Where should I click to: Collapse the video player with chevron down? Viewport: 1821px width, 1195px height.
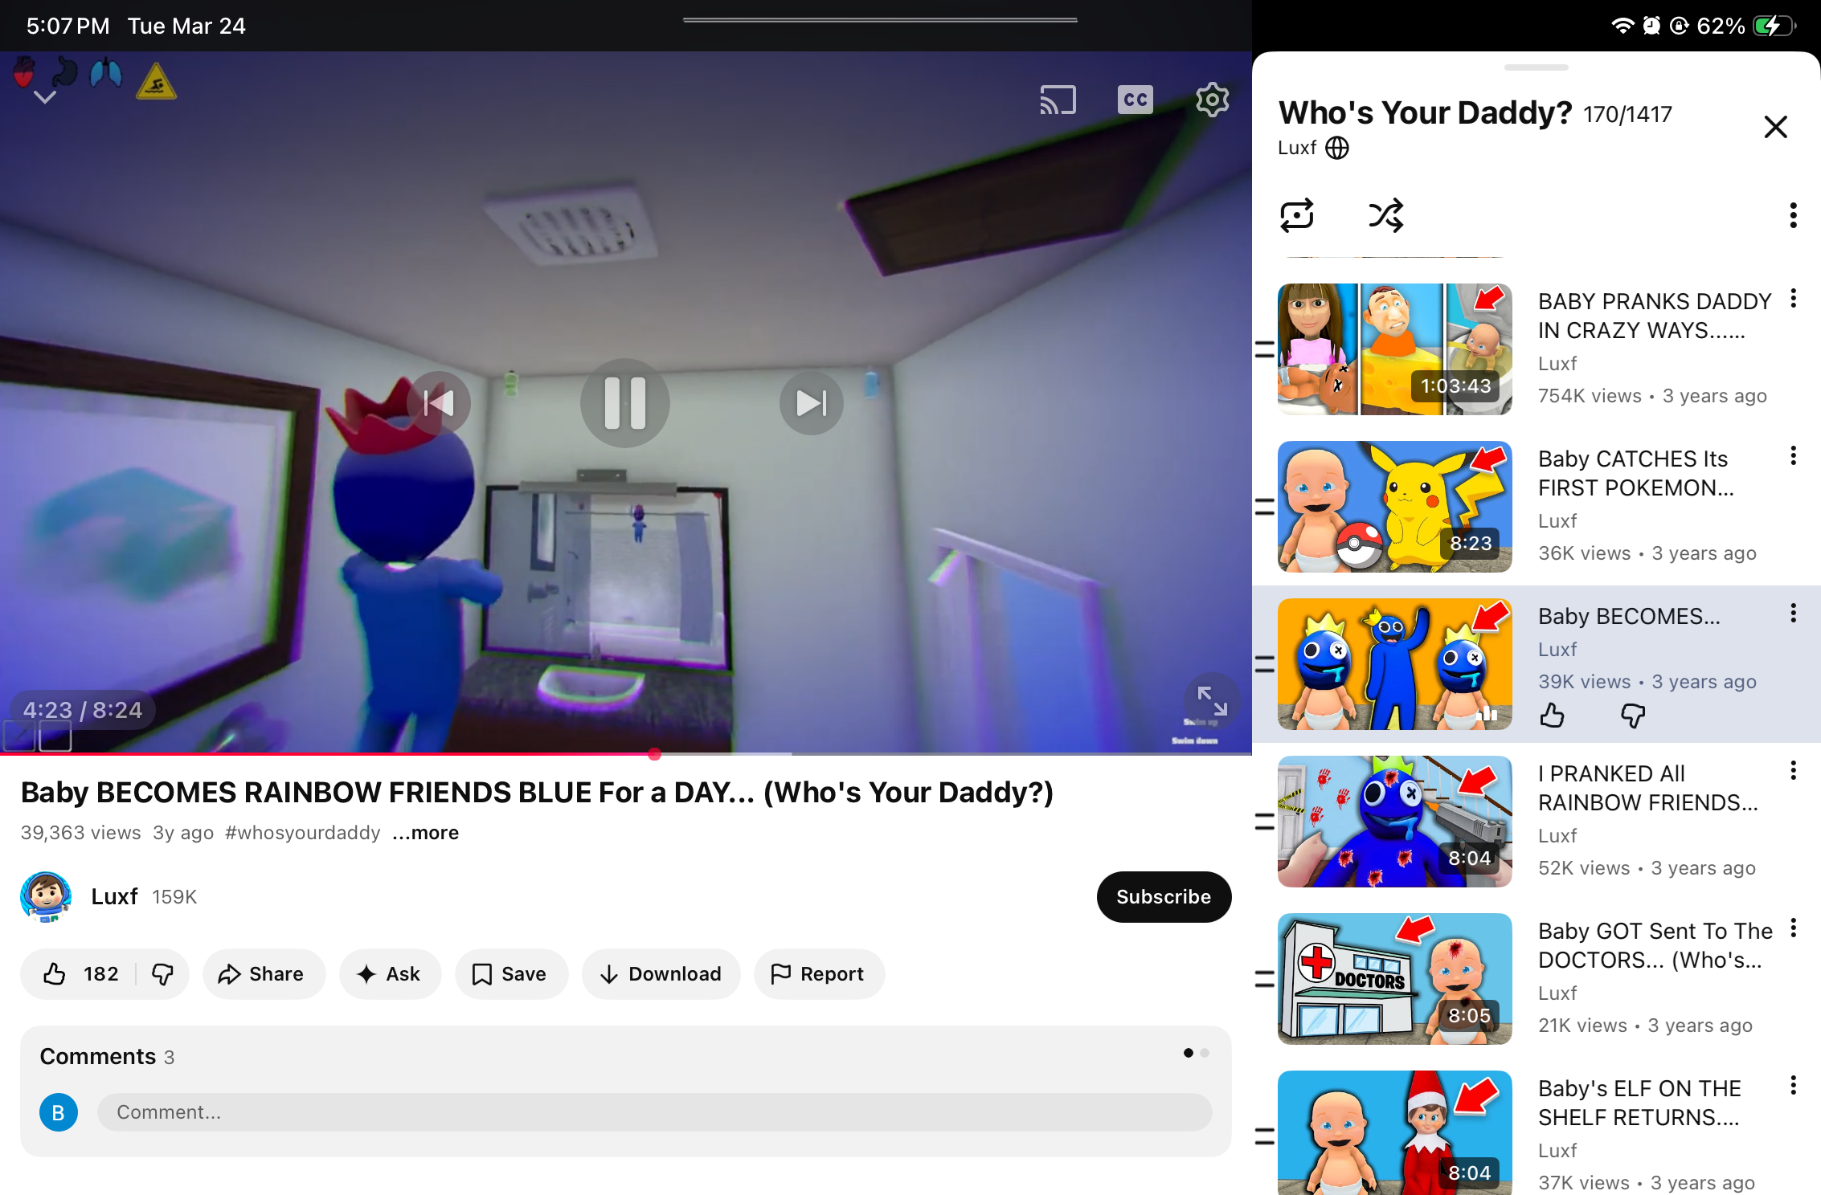[x=45, y=97]
